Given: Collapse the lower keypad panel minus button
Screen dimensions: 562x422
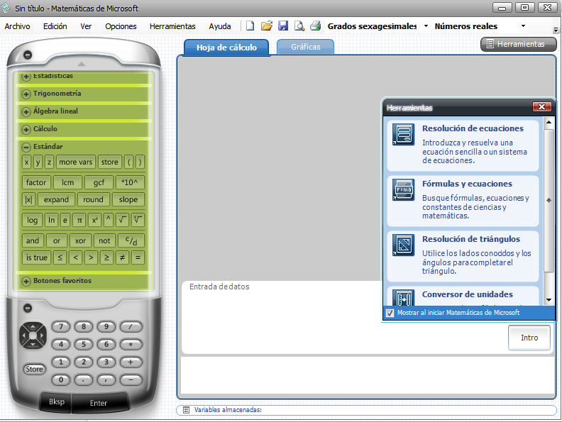Looking at the screenshot, I should pos(28,308).
